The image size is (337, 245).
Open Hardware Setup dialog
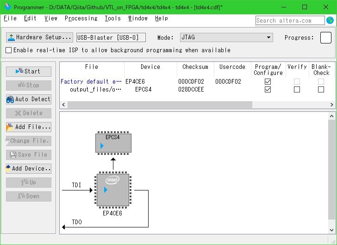[x=39, y=37]
